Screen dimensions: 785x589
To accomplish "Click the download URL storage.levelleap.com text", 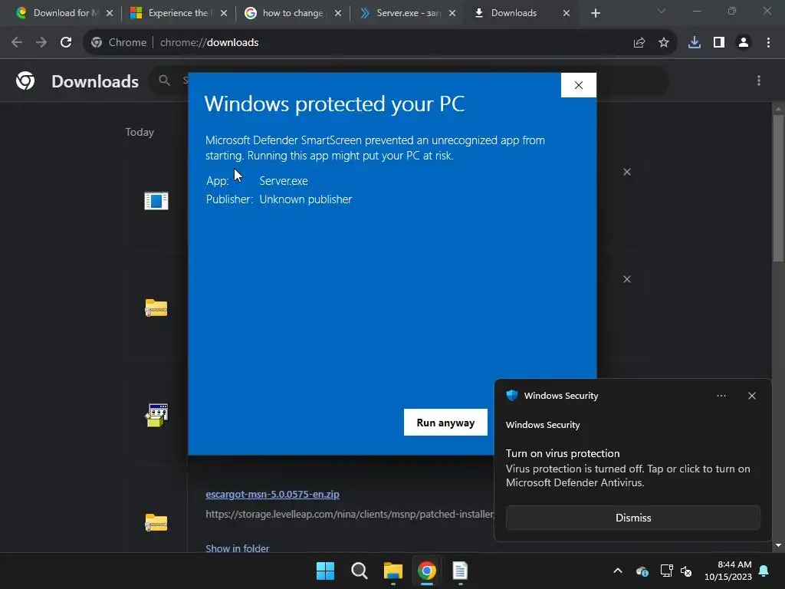I will tap(350, 514).
